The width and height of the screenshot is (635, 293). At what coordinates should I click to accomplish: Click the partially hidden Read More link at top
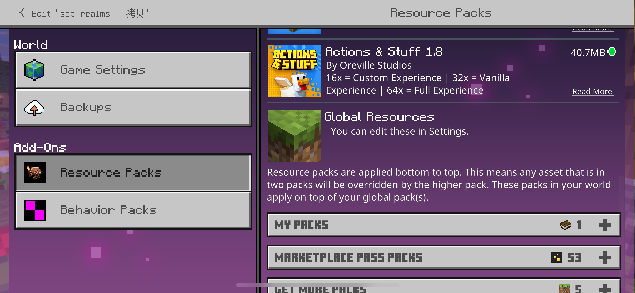592,30
